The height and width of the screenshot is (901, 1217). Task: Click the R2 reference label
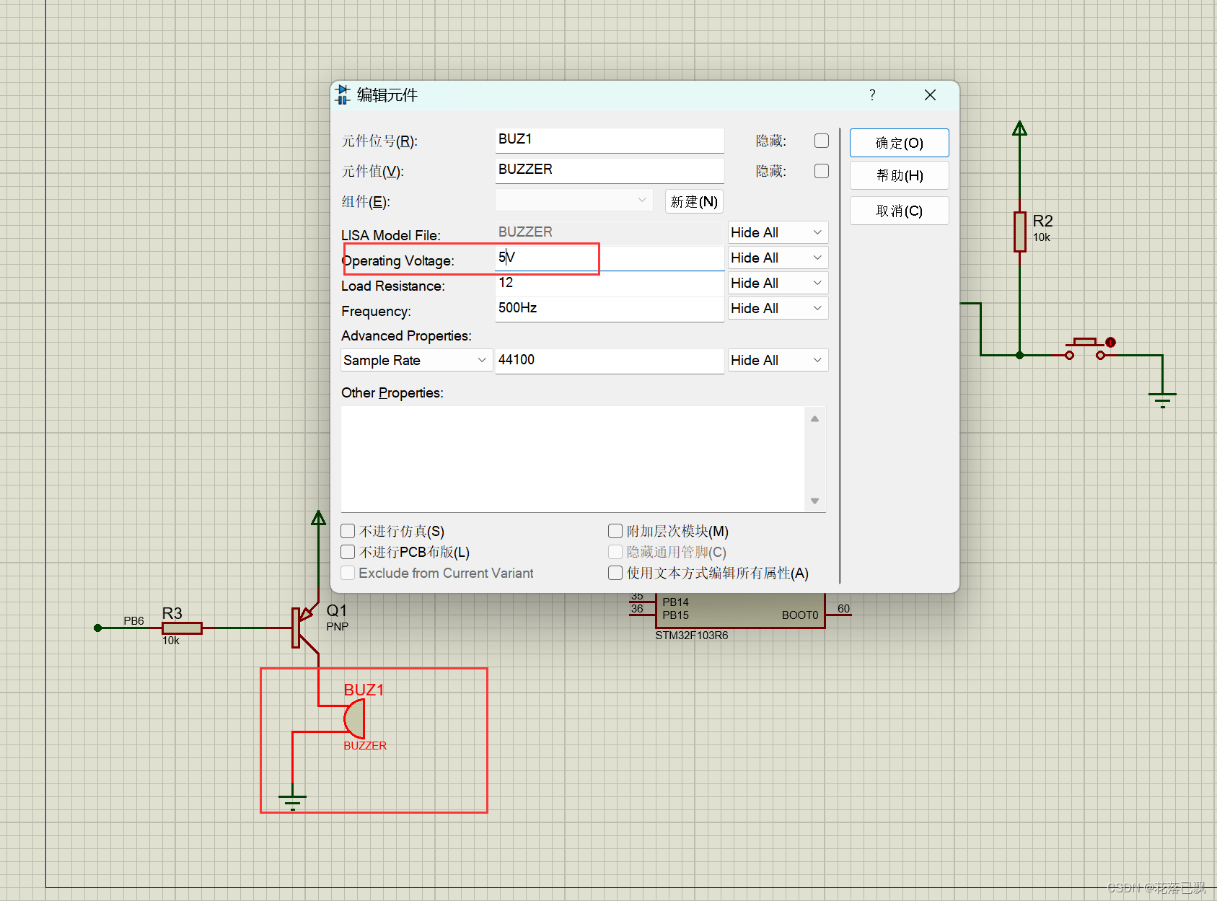[x=1043, y=221]
